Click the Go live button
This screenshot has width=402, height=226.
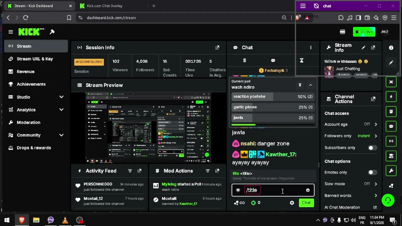pos(364,32)
